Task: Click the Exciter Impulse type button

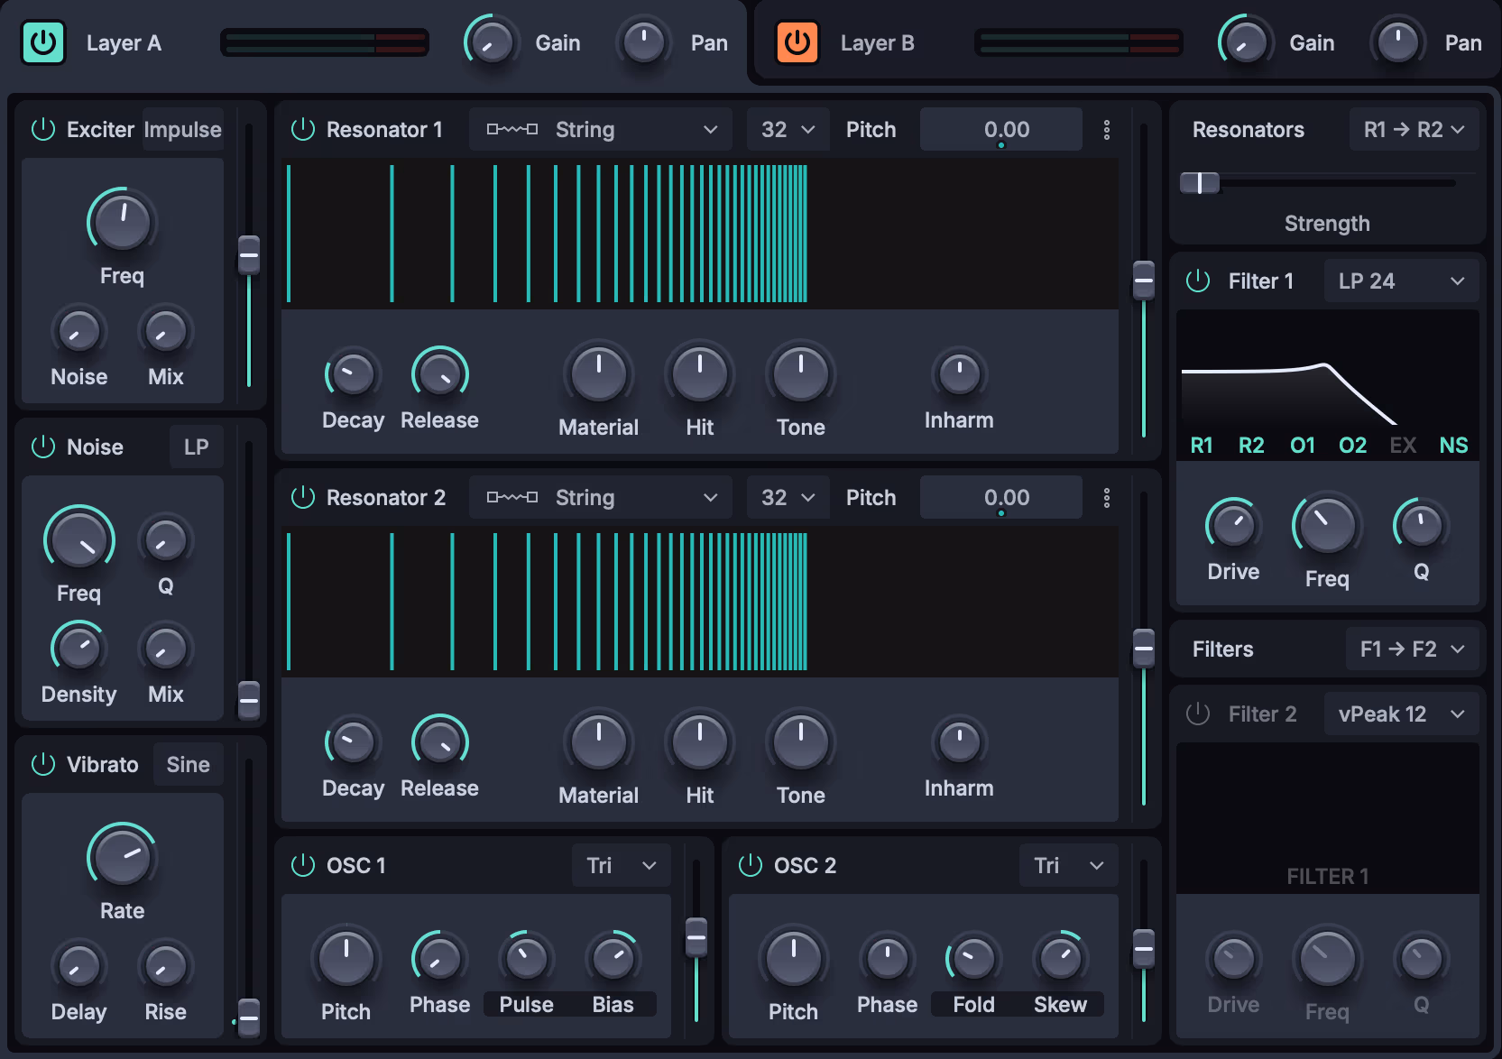Action: pos(182,130)
